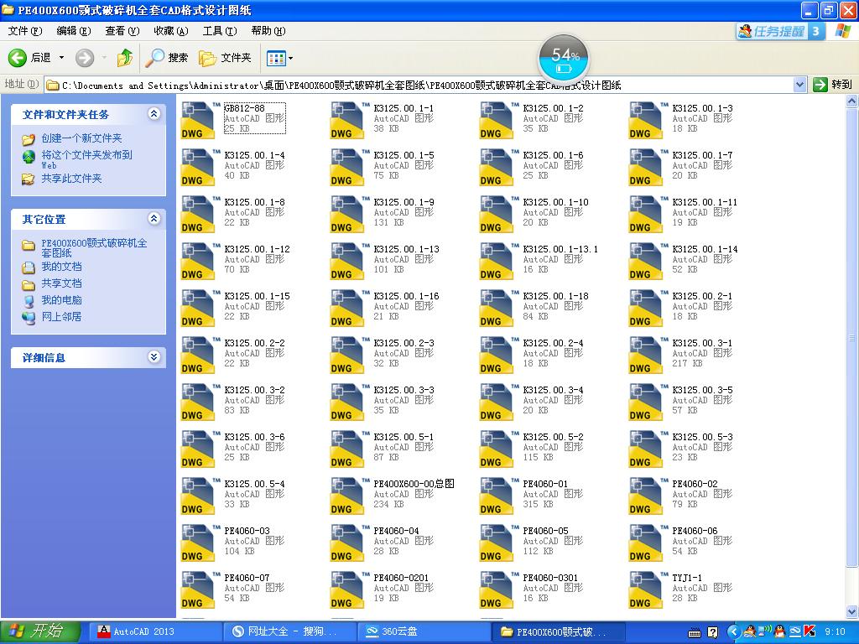Select the K3125.00.3-1 DWG file icon
Image resolution: width=859 pixels, height=644 pixels.
[x=647, y=355]
